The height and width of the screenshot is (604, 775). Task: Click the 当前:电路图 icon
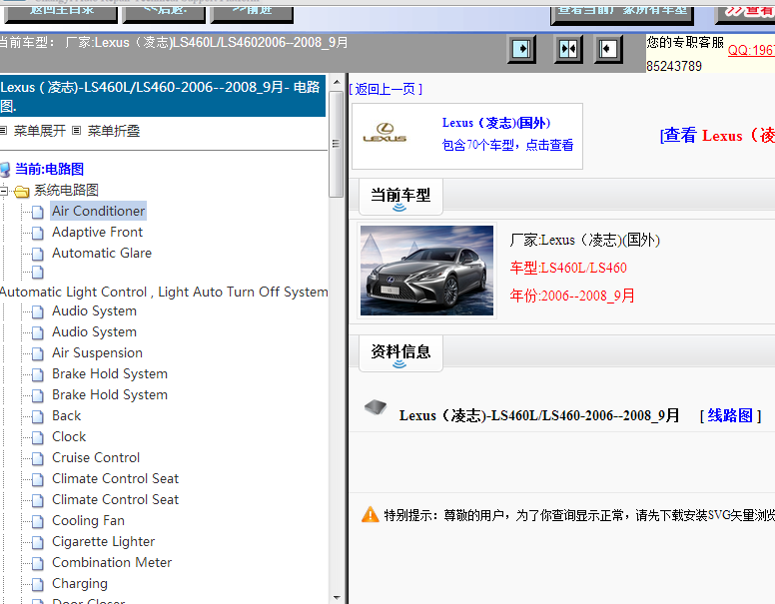tap(4, 170)
